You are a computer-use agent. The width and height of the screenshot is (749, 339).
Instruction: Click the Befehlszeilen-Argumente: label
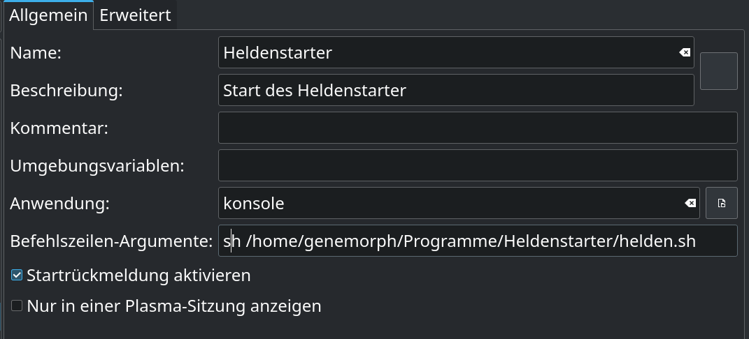point(111,241)
